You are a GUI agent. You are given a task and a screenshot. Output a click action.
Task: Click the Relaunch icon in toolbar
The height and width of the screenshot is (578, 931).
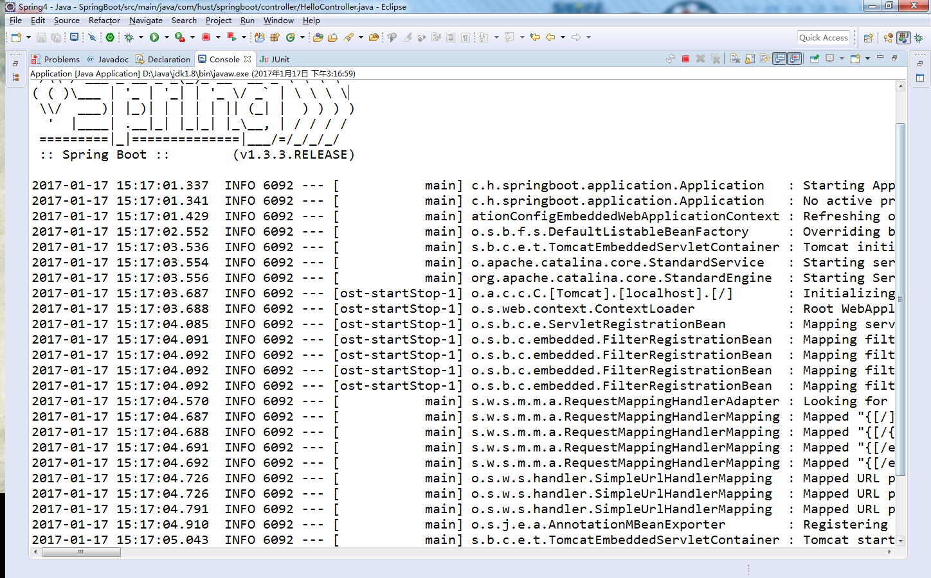[231, 37]
